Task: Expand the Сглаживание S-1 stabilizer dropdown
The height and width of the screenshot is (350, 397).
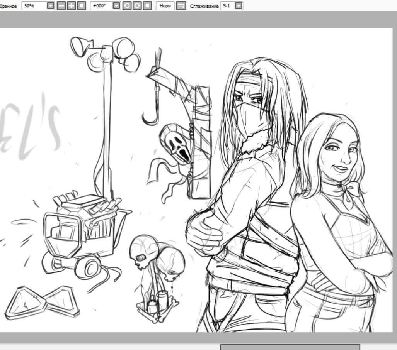Action: (x=239, y=5)
